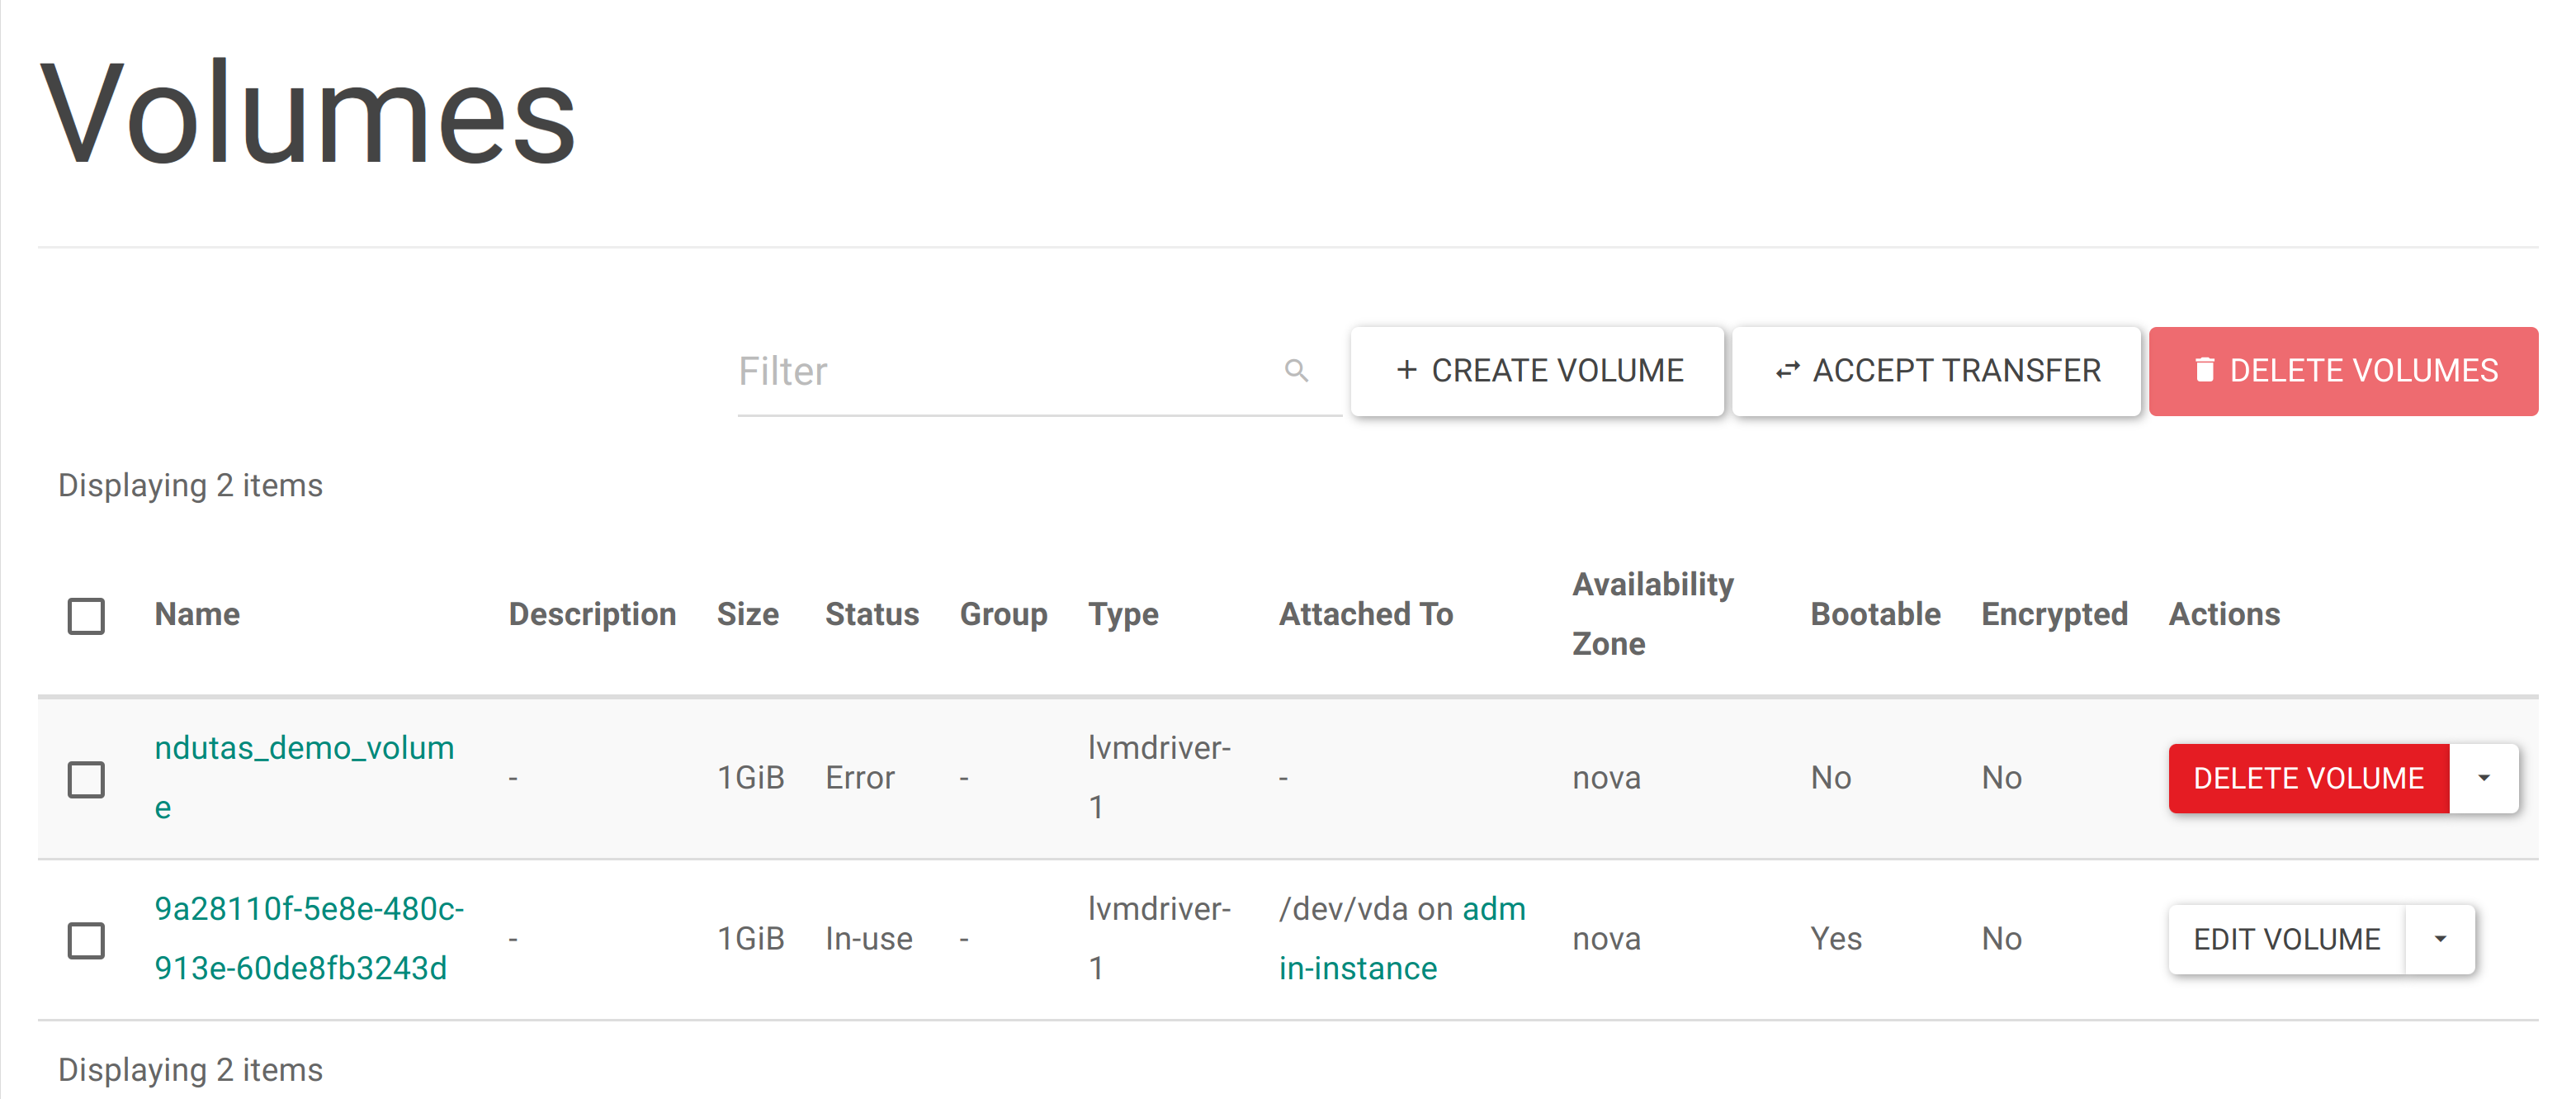Check the ndutas_demo_volume row checkbox
The width and height of the screenshot is (2576, 1099).
coord(86,779)
